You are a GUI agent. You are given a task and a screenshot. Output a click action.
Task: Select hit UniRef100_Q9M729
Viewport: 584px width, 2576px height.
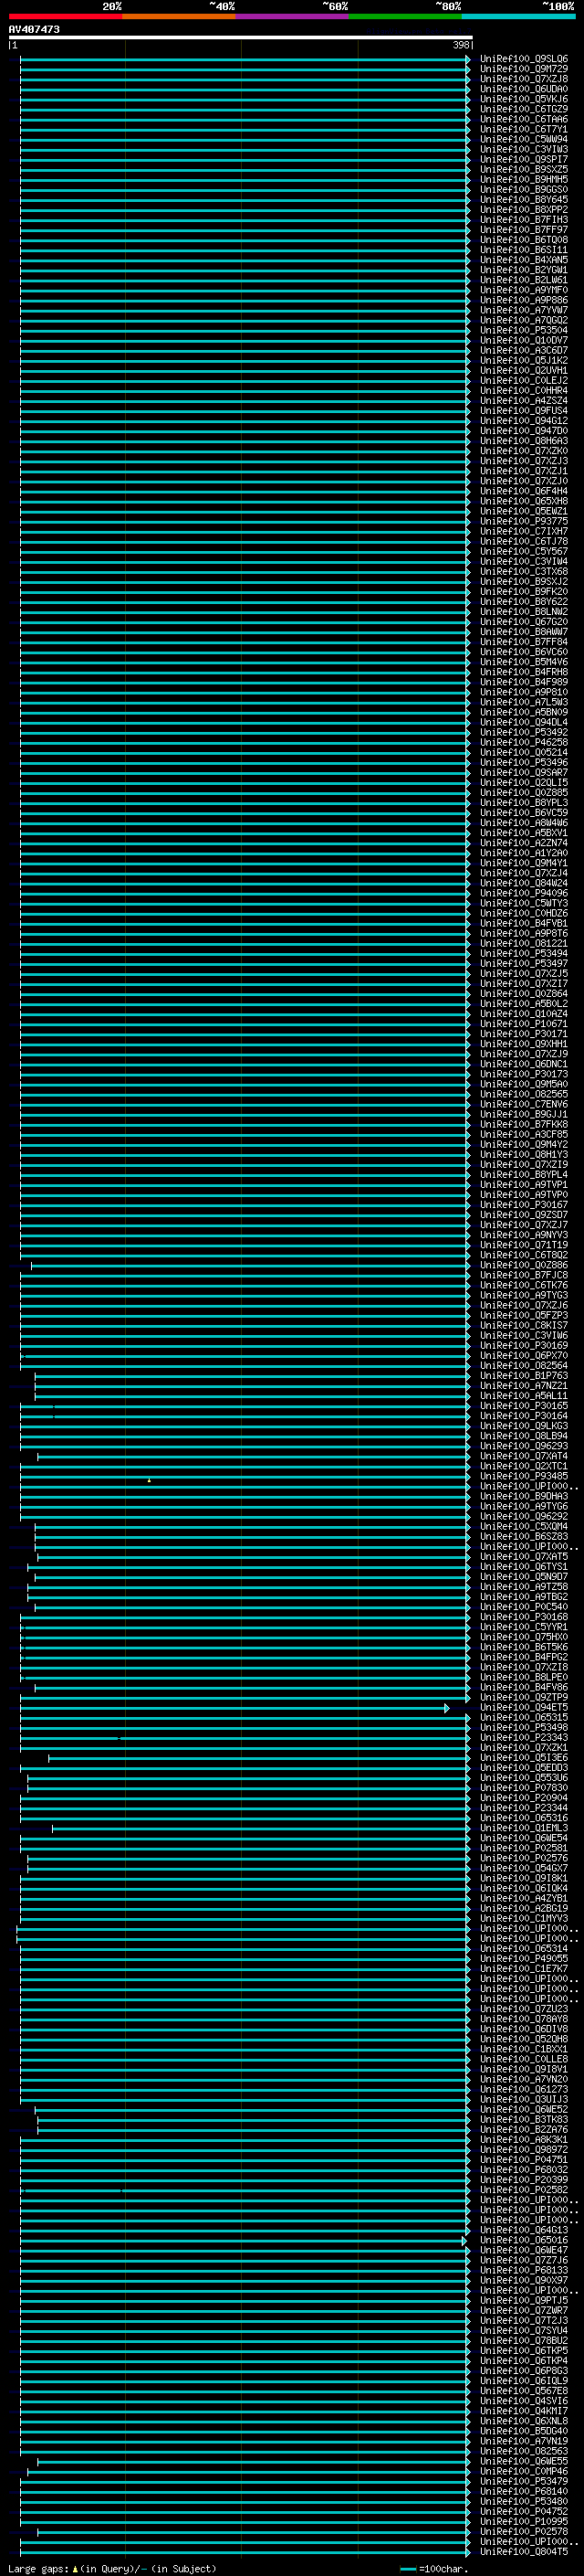(523, 69)
